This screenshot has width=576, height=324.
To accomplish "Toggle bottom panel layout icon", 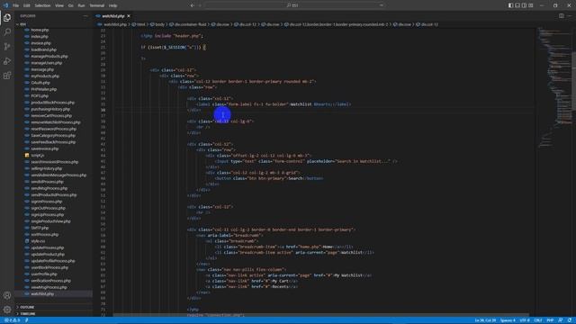I will coord(517,5).
